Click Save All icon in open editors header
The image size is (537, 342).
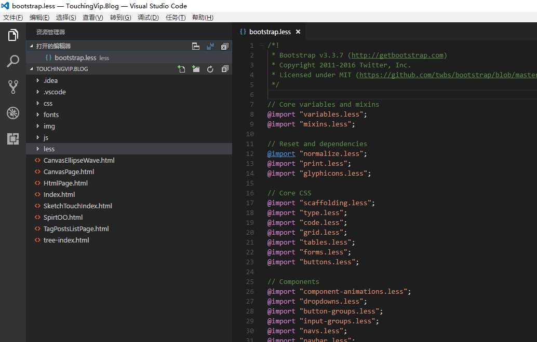coord(210,46)
